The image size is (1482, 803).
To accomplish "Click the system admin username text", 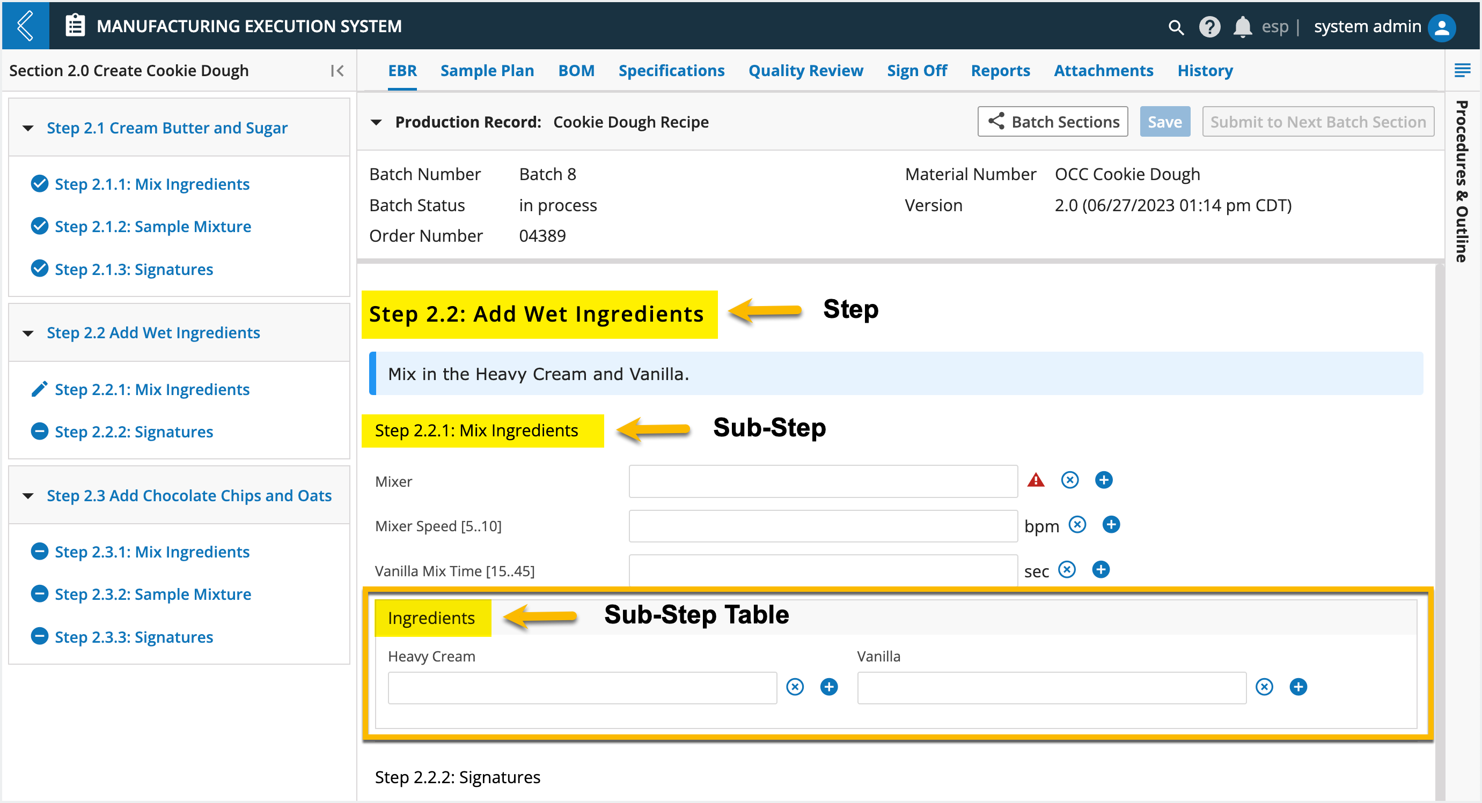I will click(1367, 26).
